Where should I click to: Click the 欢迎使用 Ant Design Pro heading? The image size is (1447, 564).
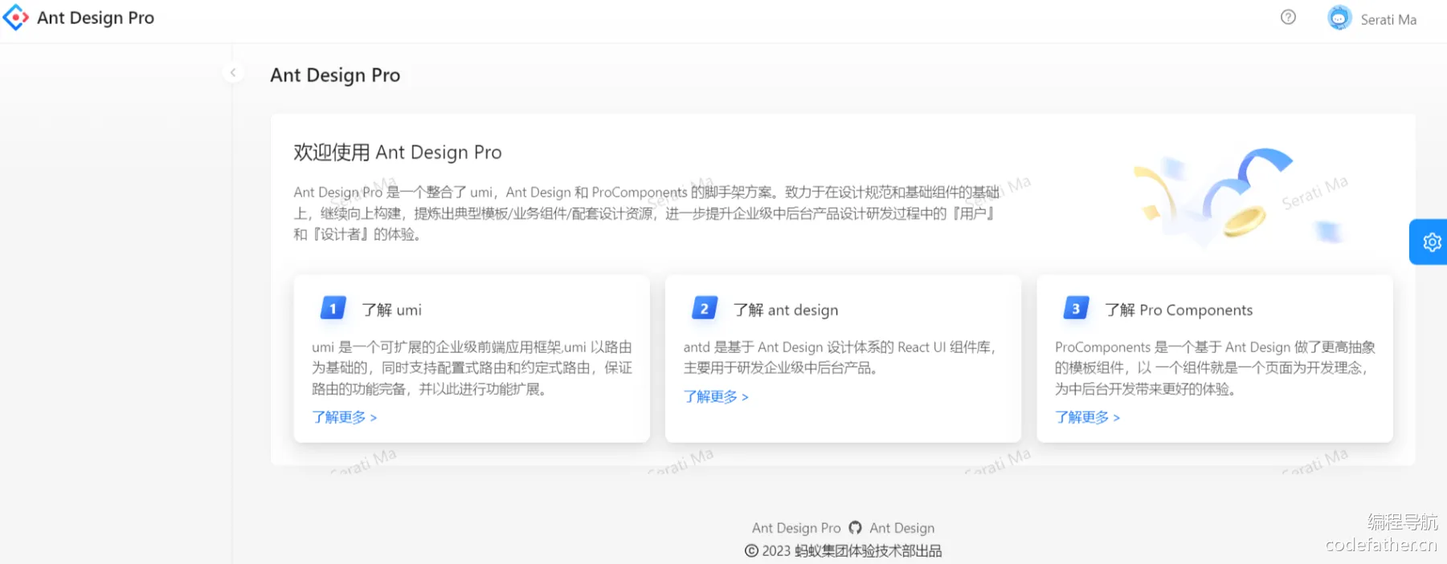[x=398, y=152]
